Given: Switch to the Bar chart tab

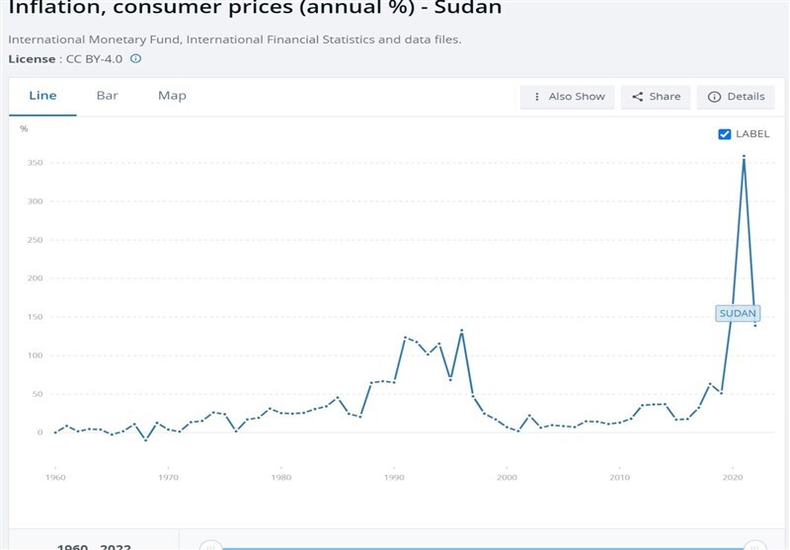Looking at the screenshot, I should [x=107, y=96].
